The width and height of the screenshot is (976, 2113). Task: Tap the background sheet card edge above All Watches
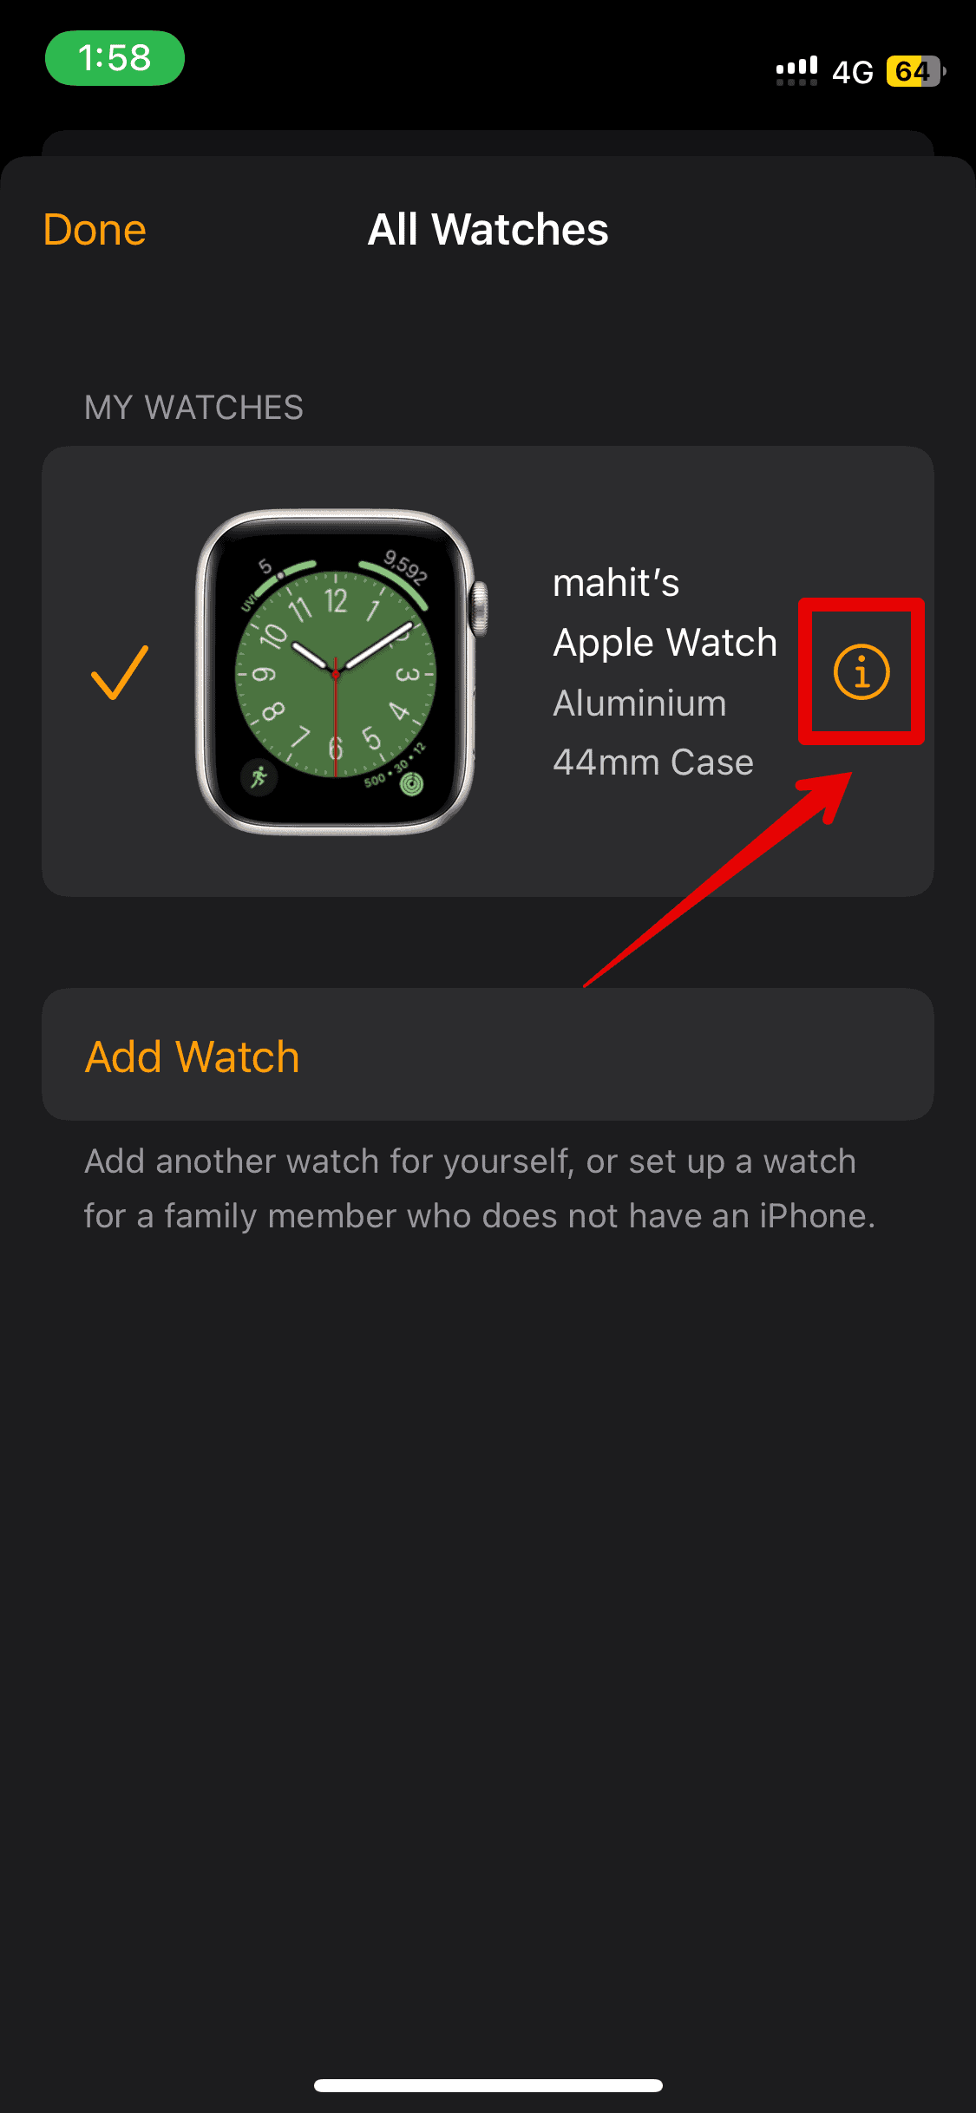(488, 142)
